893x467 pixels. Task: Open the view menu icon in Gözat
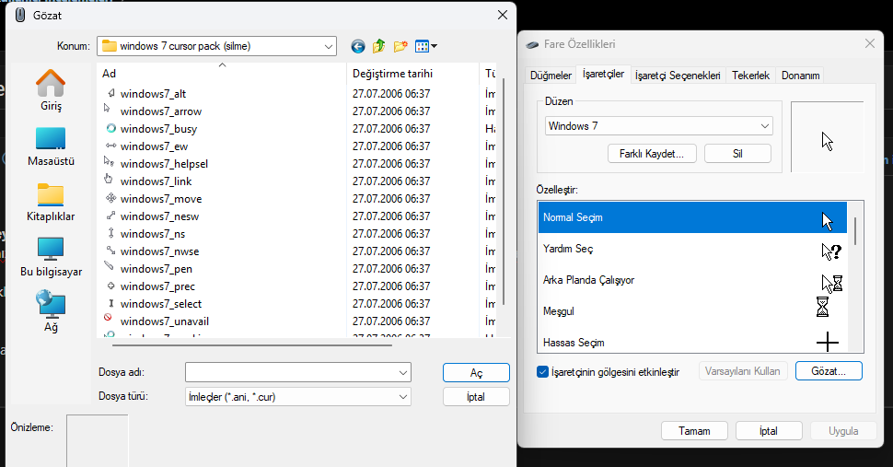tap(422, 47)
